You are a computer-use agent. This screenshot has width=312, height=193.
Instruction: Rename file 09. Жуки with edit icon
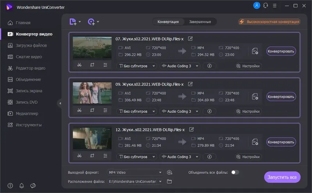tap(190, 84)
